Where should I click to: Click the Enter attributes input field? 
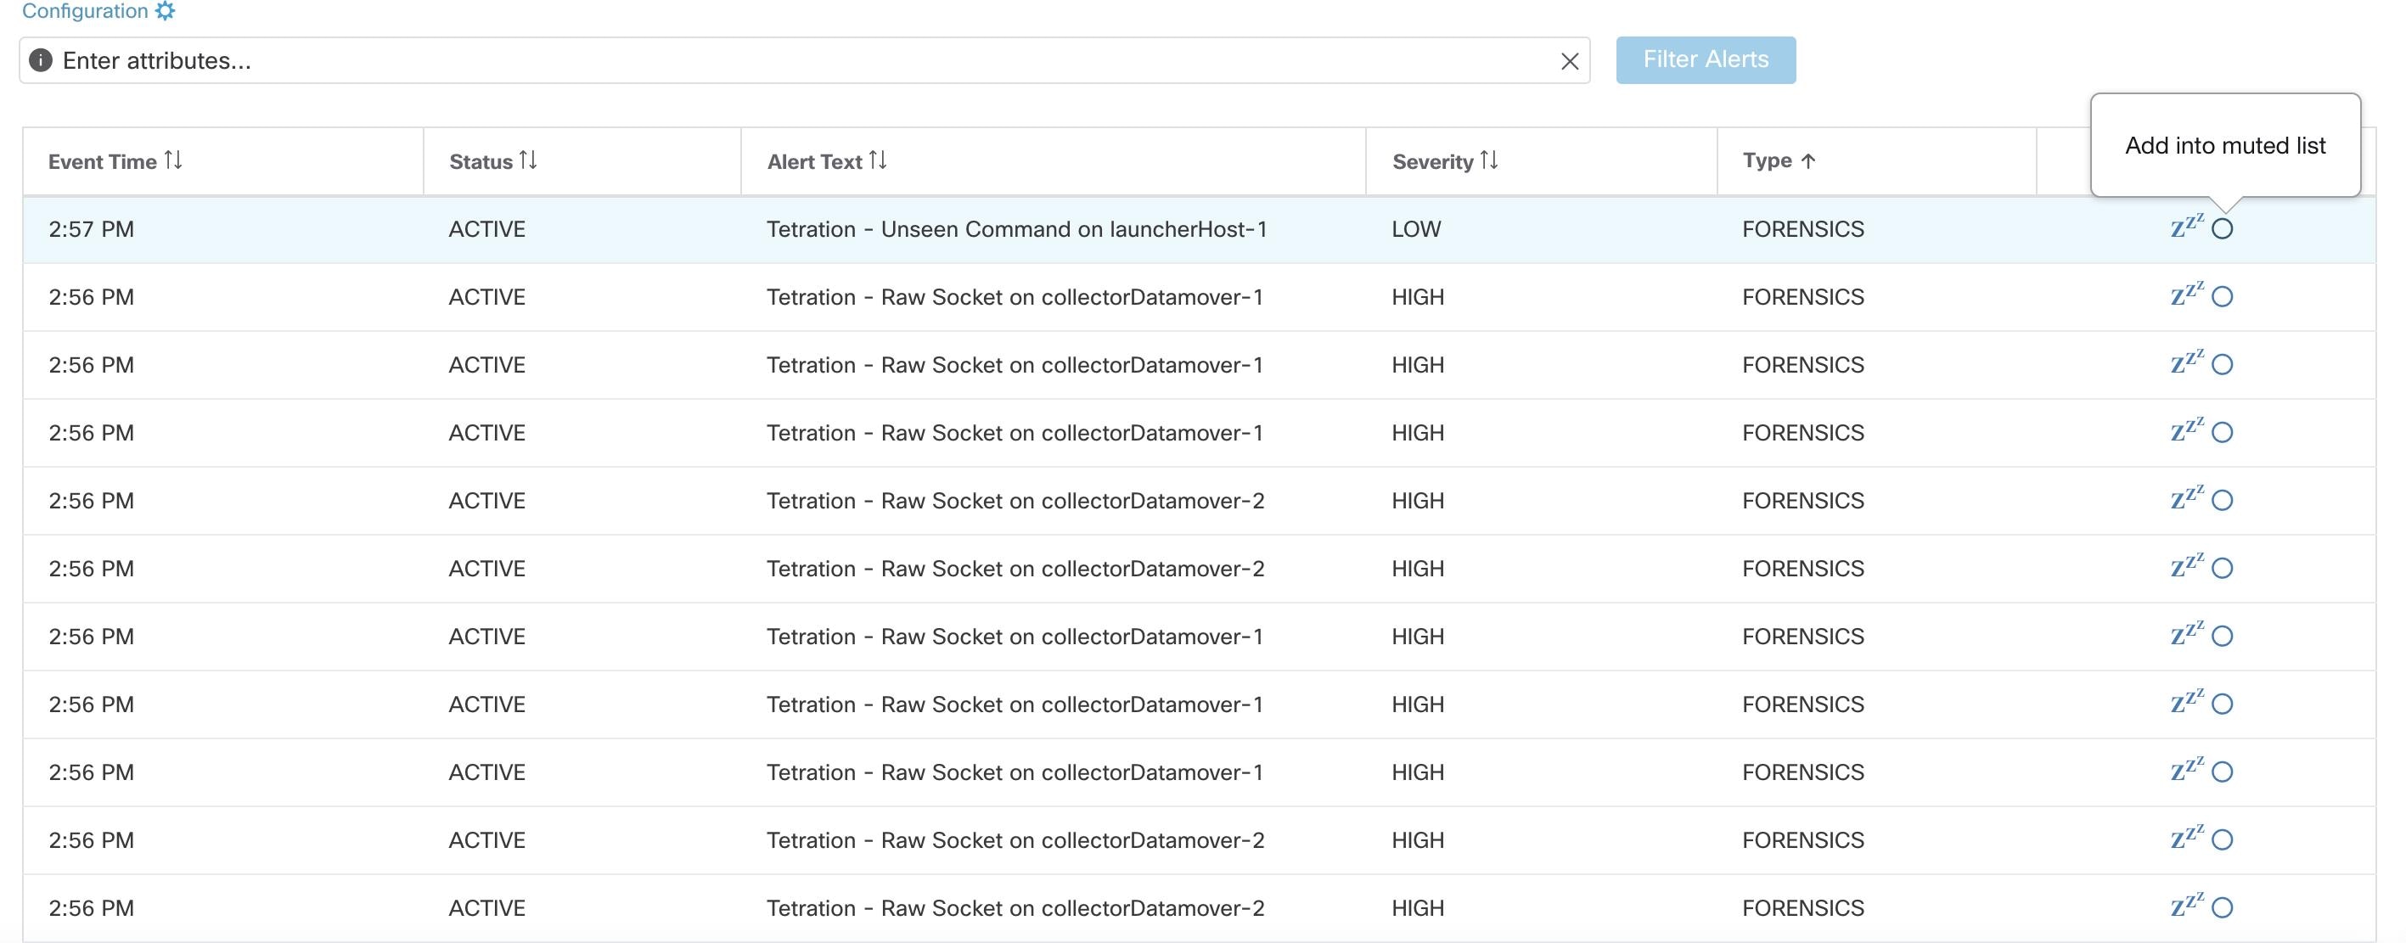[560, 61]
